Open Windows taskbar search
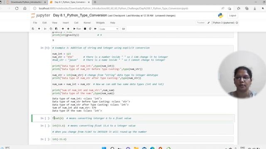Image resolution: width=266 pixels, height=149 pixels. pyautogui.click(x=112, y=148)
